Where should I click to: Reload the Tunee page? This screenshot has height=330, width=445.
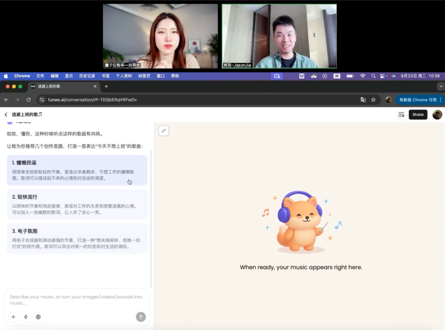coord(28,100)
